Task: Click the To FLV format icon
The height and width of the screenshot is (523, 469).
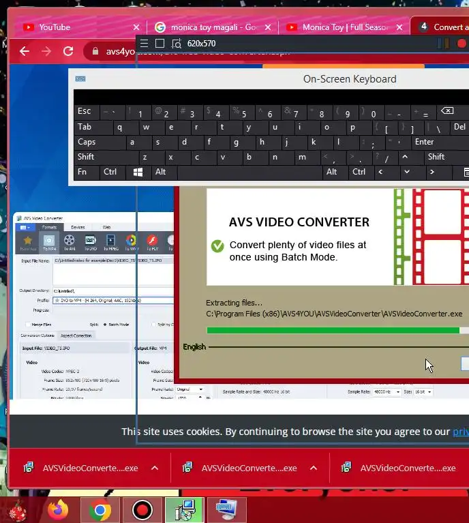Action: click(152, 243)
